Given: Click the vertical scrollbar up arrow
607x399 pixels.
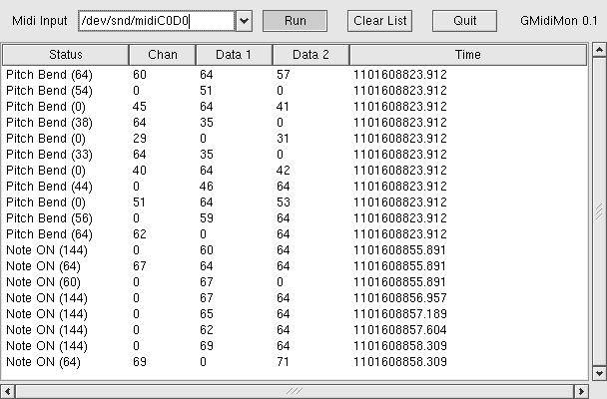Looking at the screenshot, I should coord(599,51).
